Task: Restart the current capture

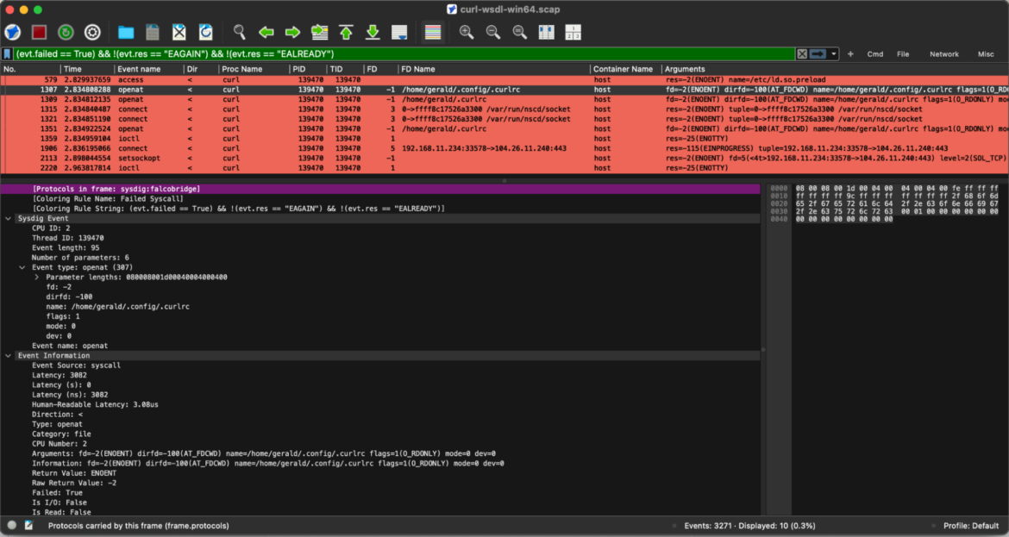Action: pos(66,32)
